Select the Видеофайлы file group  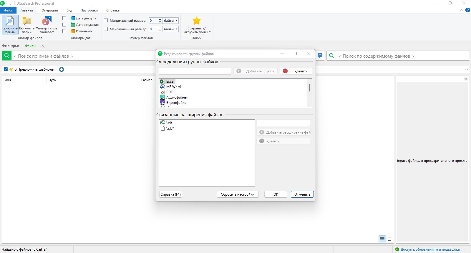pos(174,103)
